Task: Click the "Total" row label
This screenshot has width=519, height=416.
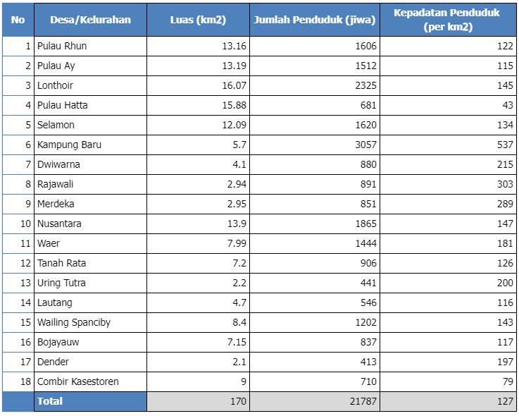Action: coord(50,401)
